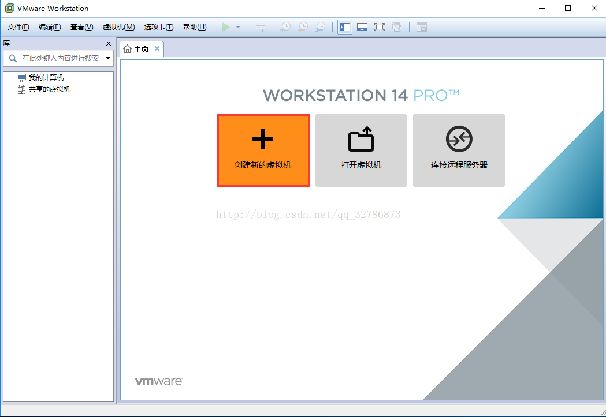Click the home icon on 主页 tab
606x417 pixels.
pos(128,49)
